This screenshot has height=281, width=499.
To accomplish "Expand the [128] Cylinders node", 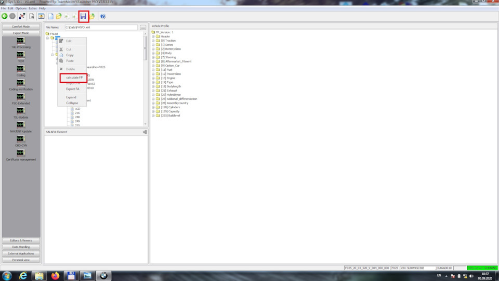I will click(x=153, y=107).
